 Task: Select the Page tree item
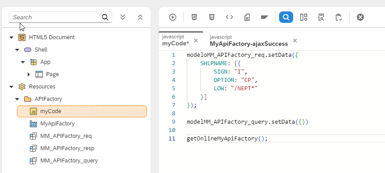point(53,74)
